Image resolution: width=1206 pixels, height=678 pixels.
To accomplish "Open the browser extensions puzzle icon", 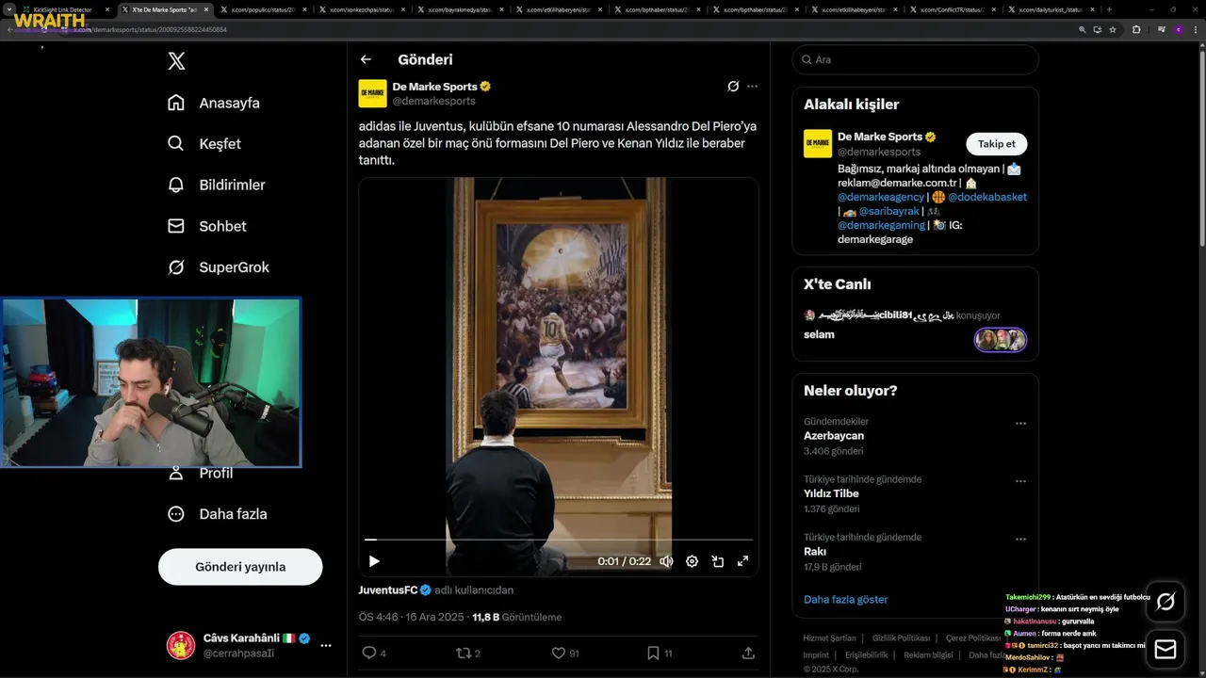I will pos(1136,30).
